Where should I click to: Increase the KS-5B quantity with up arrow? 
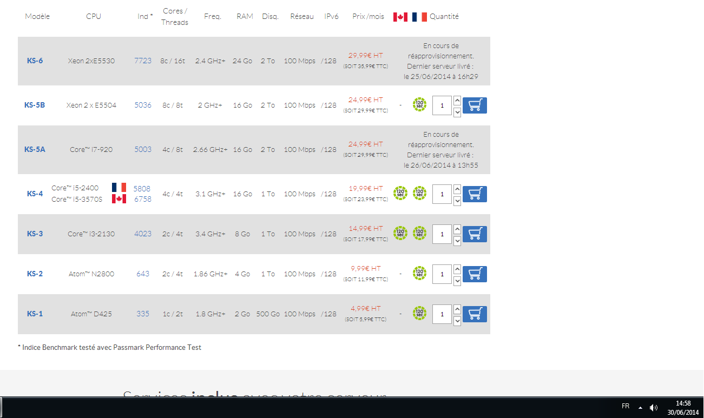[457, 101]
